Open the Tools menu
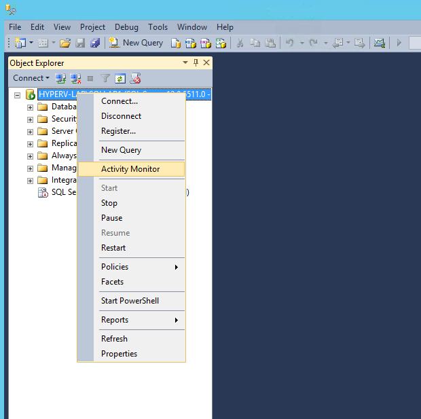This screenshot has height=419, width=421. click(158, 27)
